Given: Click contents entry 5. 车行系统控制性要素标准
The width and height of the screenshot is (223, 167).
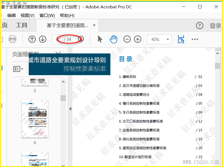Looking at the screenshot, I should [x=139, y=112].
